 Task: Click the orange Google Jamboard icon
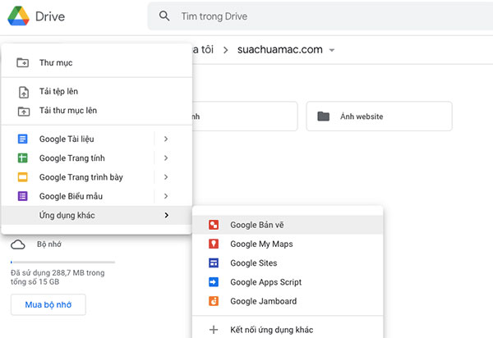[214, 301]
